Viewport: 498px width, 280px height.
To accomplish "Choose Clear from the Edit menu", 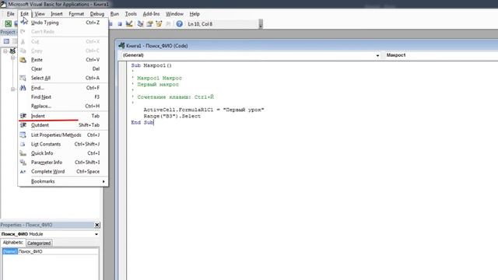I will [63, 69].
